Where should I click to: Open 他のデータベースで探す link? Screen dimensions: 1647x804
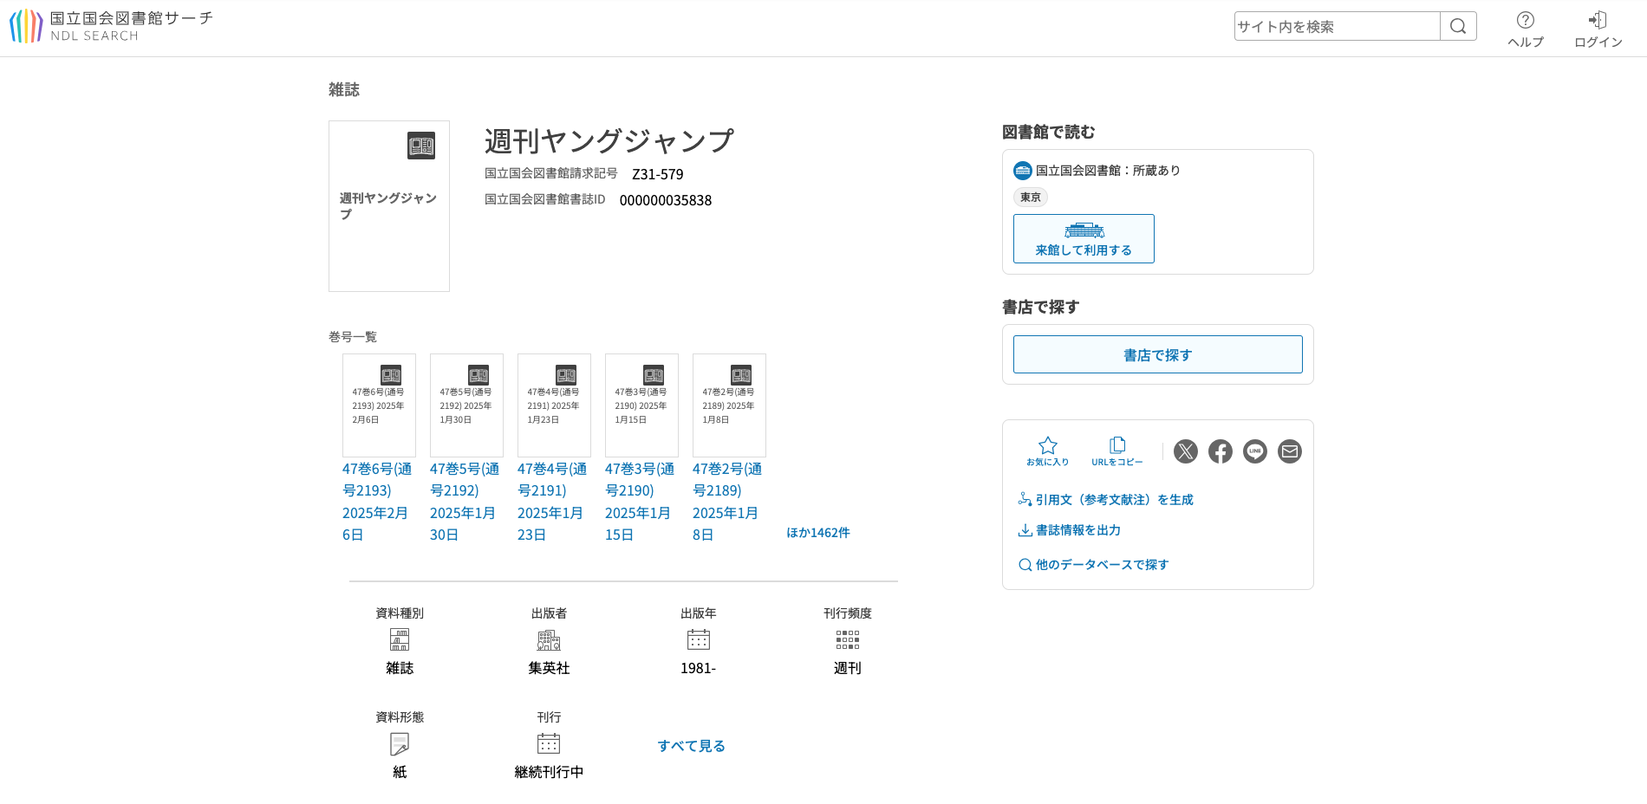(x=1101, y=565)
